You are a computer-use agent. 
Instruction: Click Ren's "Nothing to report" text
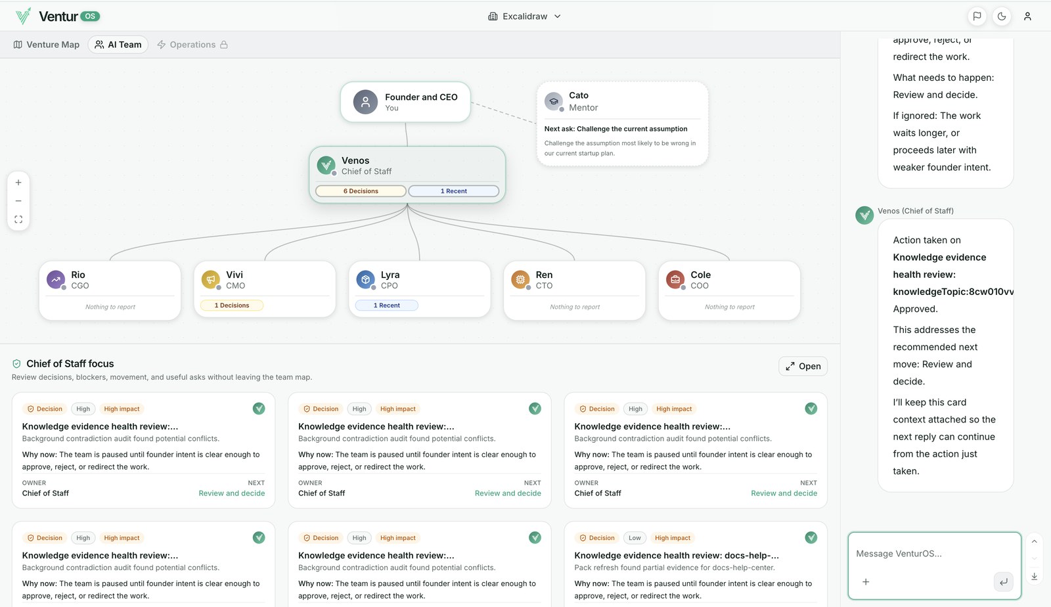(575, 307)
